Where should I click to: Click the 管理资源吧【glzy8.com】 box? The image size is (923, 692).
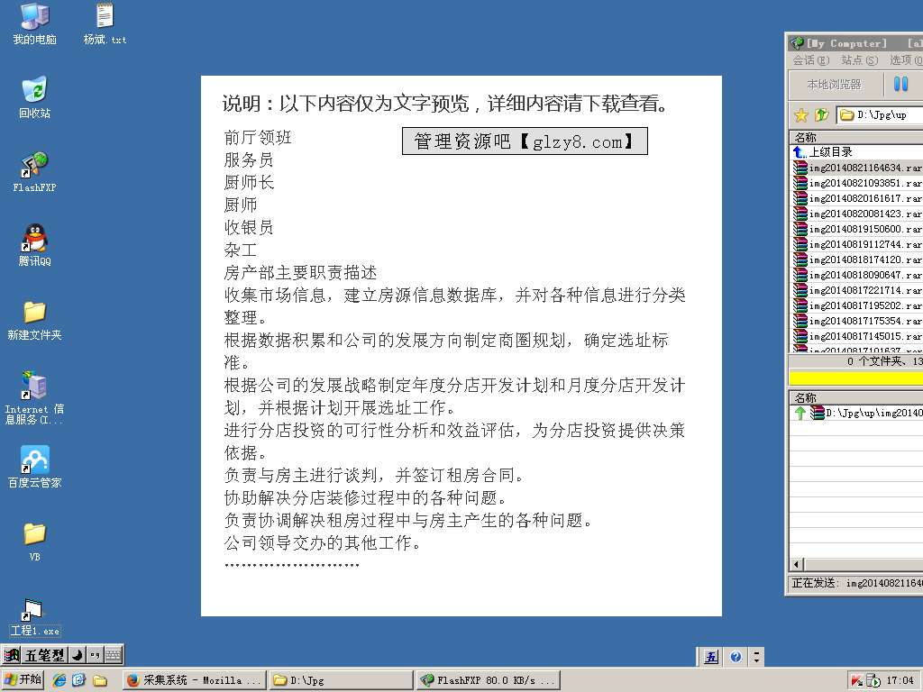tap(525, 141)
